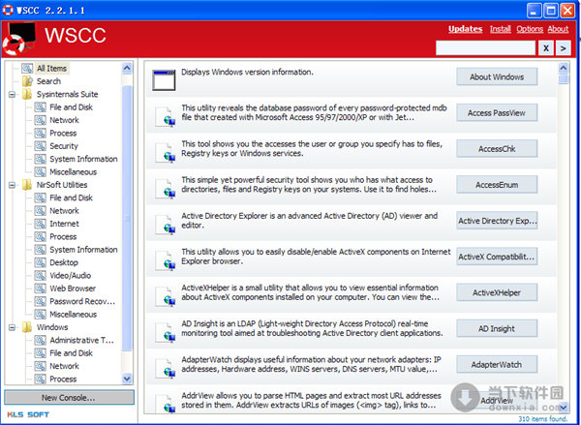Launch ActiveX Compatibility button

[497, 257]
